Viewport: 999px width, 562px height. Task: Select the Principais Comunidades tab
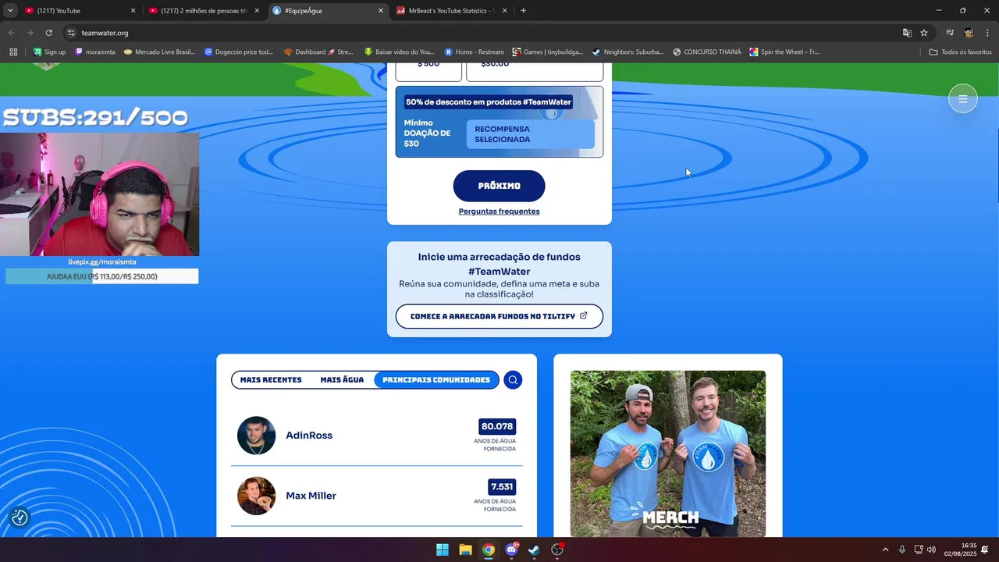436,380
